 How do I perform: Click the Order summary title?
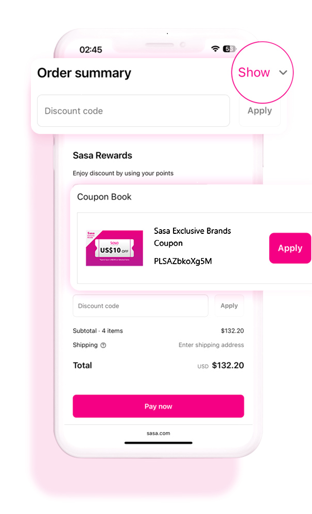pos(84,73)
